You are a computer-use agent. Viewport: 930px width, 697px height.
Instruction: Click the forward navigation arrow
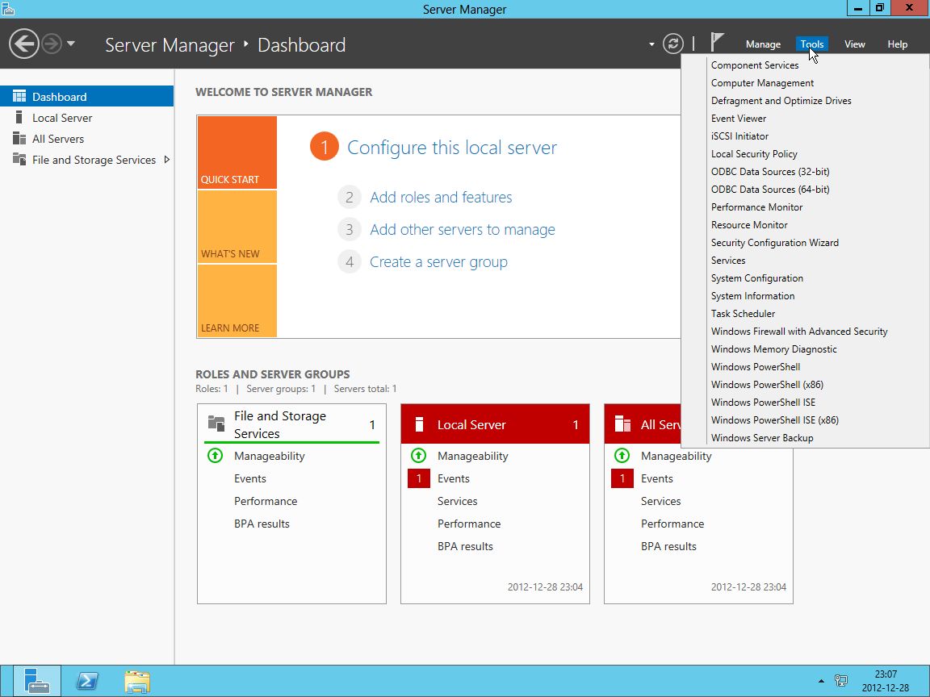52,44
